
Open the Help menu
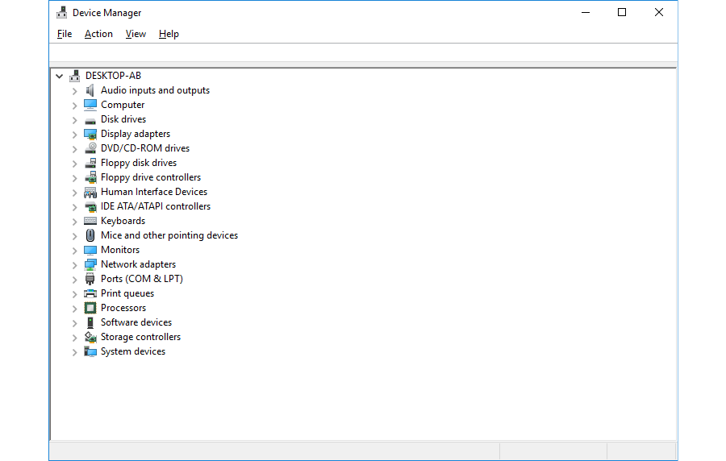[x=169, y=34]
